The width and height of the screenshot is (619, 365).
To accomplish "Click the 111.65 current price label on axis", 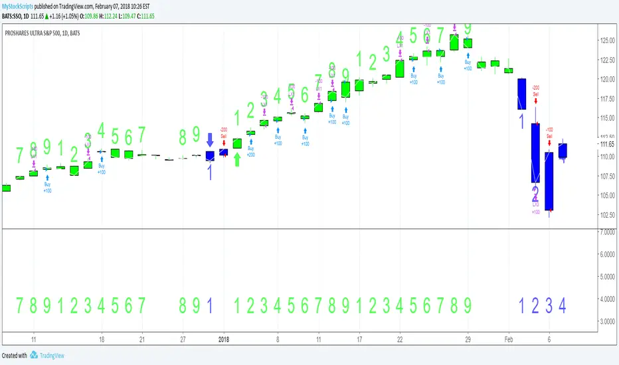I will click(607, 145).
